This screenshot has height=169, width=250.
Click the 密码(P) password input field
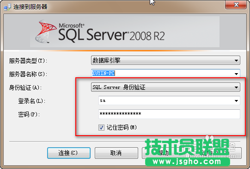[169, 114]
